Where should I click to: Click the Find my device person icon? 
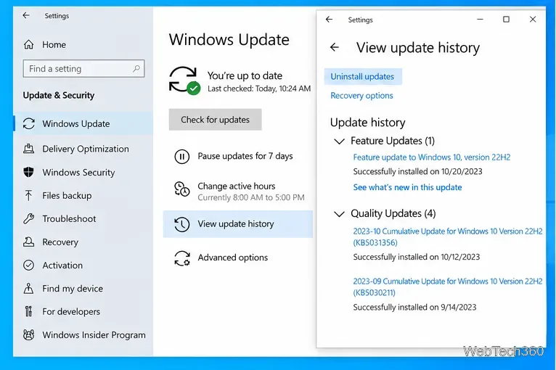[x=29, y=289]
